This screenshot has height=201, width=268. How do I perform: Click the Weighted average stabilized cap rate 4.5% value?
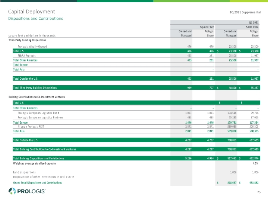(x=255, y=163)
